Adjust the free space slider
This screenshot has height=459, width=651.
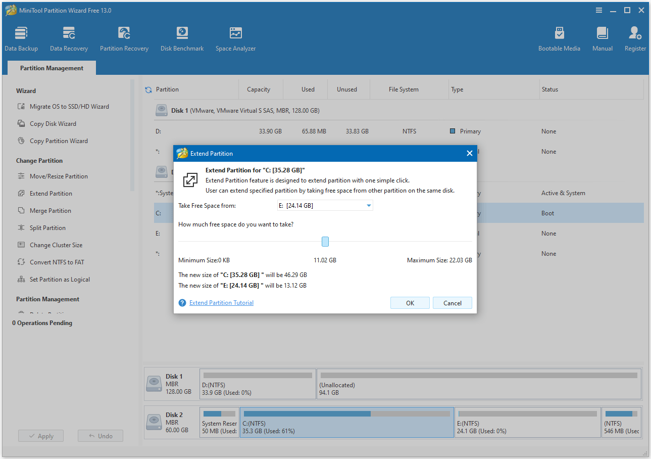[x=325, y=242]
